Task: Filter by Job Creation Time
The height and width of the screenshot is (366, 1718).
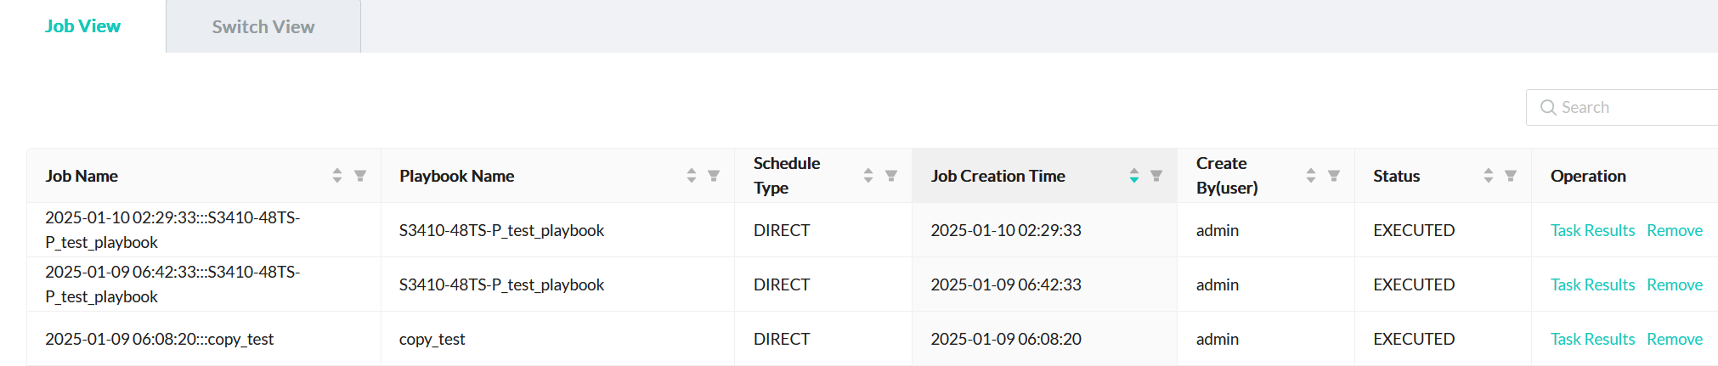Action: point(1156,176)
